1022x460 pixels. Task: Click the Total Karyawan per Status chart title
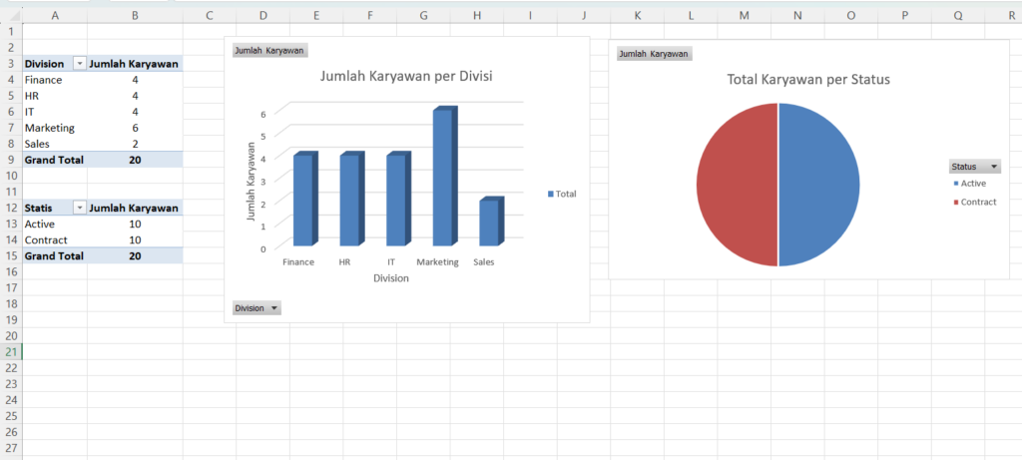tap(808, 80)
